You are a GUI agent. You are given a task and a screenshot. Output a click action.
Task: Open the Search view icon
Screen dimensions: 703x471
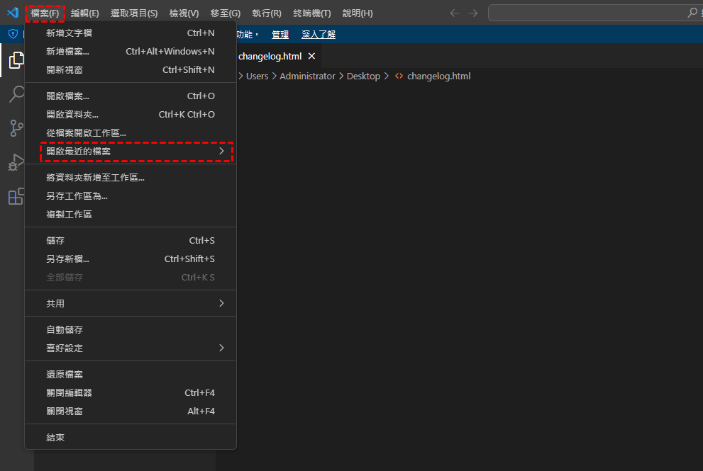[x=16, y=94]
